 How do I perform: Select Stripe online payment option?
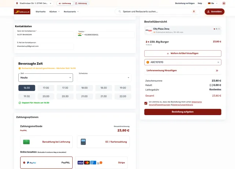pyautogui.click(x=101, y=162)
